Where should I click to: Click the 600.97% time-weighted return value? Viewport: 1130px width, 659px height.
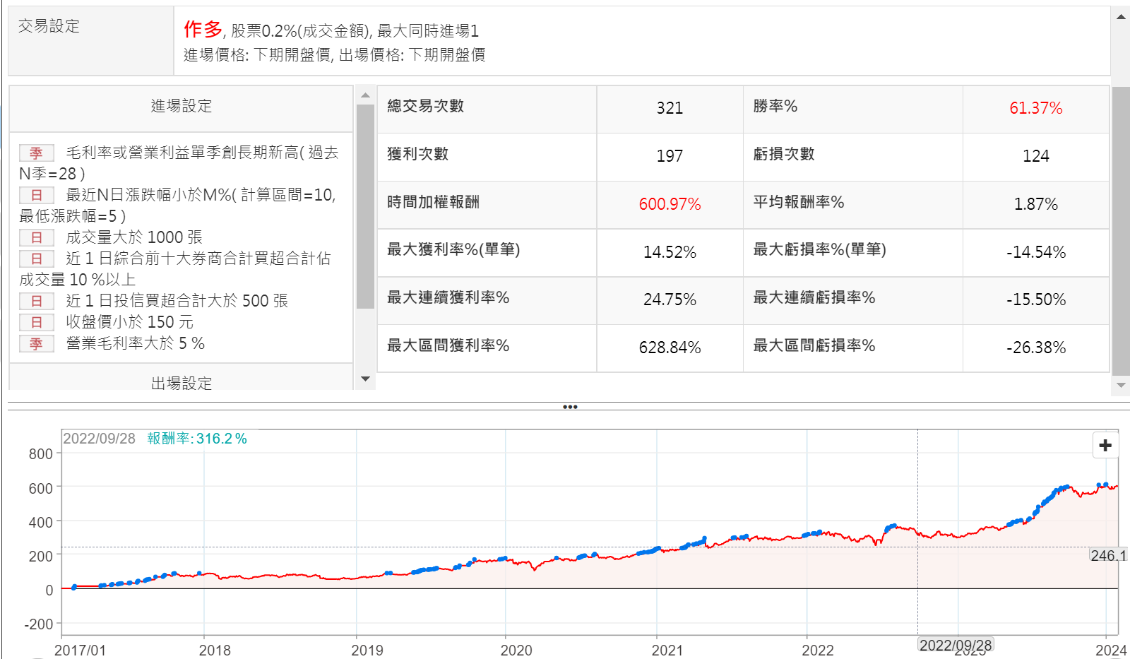pos(670,204)
